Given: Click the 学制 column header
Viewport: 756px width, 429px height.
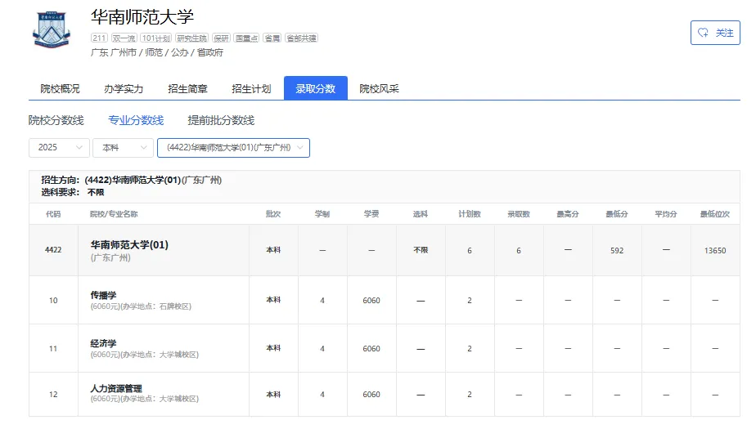Looking at the screenshot, I should pos(322,214).
